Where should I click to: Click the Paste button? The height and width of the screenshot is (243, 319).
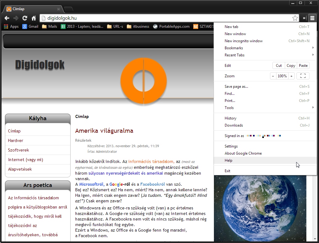(x=303, y=66)
